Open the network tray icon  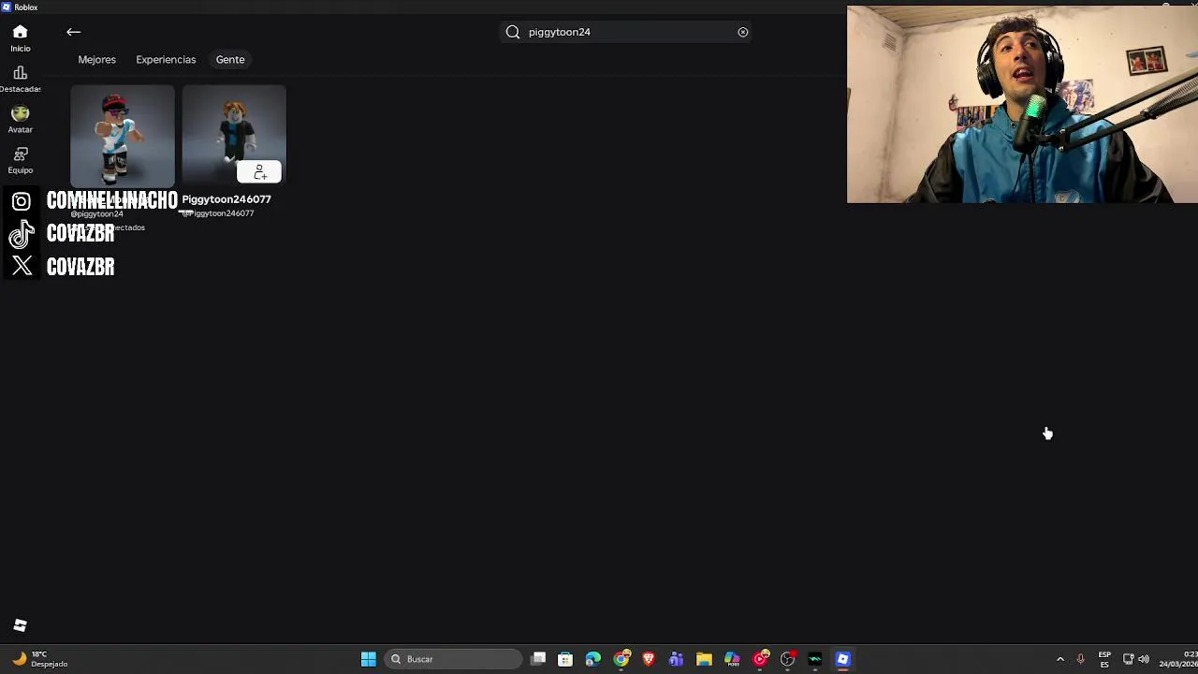[x=1128, y=659]
